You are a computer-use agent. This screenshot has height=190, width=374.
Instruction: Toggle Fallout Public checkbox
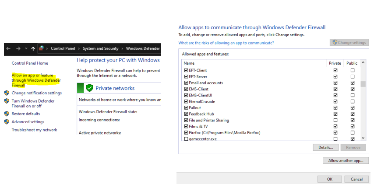pyautogui.click(x=353, y=108)
